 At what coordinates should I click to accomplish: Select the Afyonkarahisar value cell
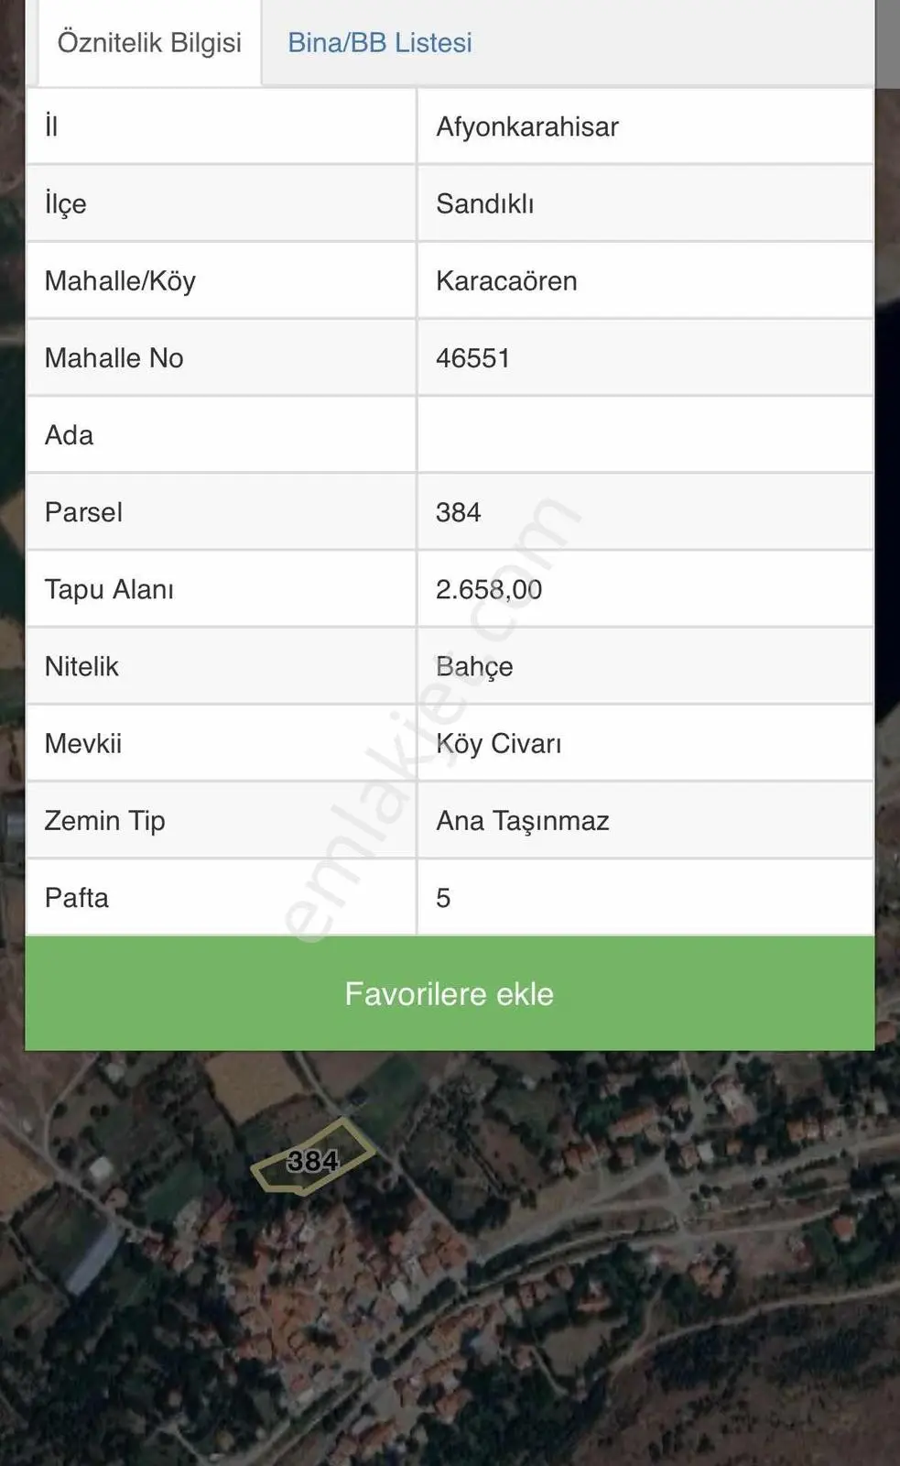[x=645, y=126]
